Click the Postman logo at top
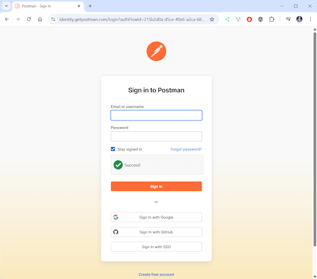 click(157, 51)
